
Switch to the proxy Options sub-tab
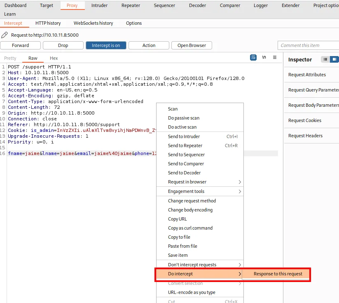pos(134,23)
